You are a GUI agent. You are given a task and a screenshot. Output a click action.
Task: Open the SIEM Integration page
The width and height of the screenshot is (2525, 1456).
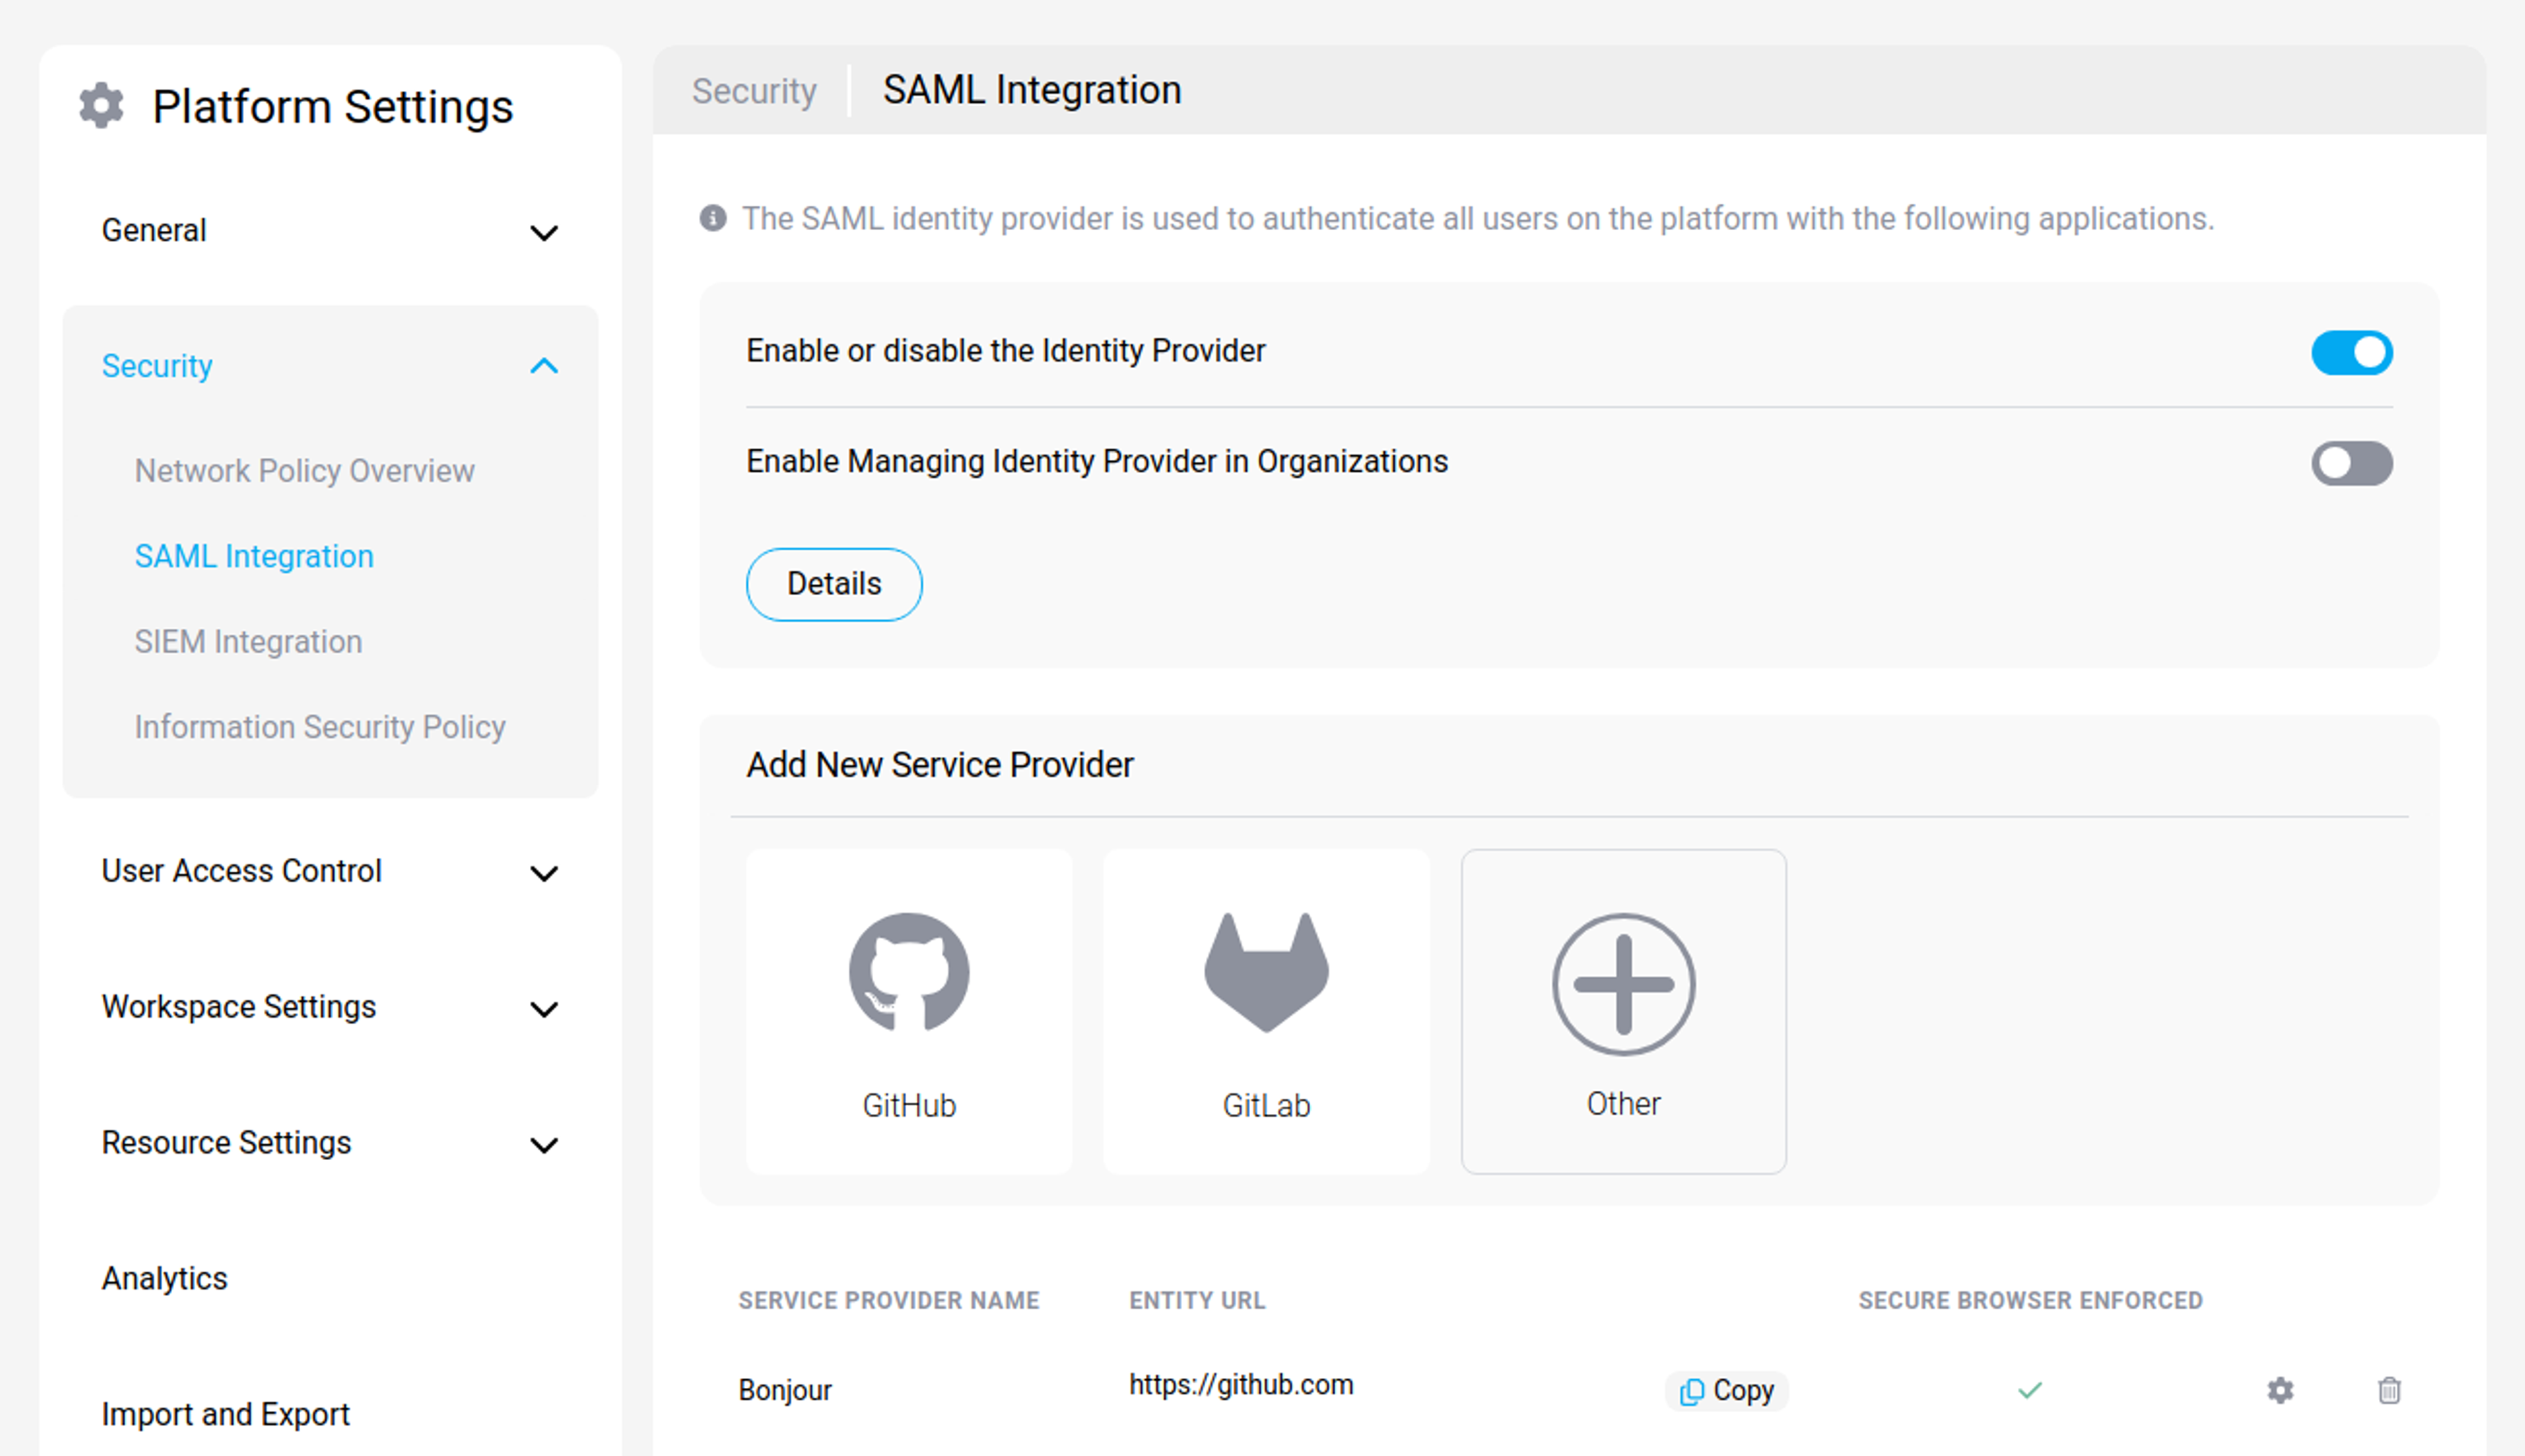(x=248, y=641)
